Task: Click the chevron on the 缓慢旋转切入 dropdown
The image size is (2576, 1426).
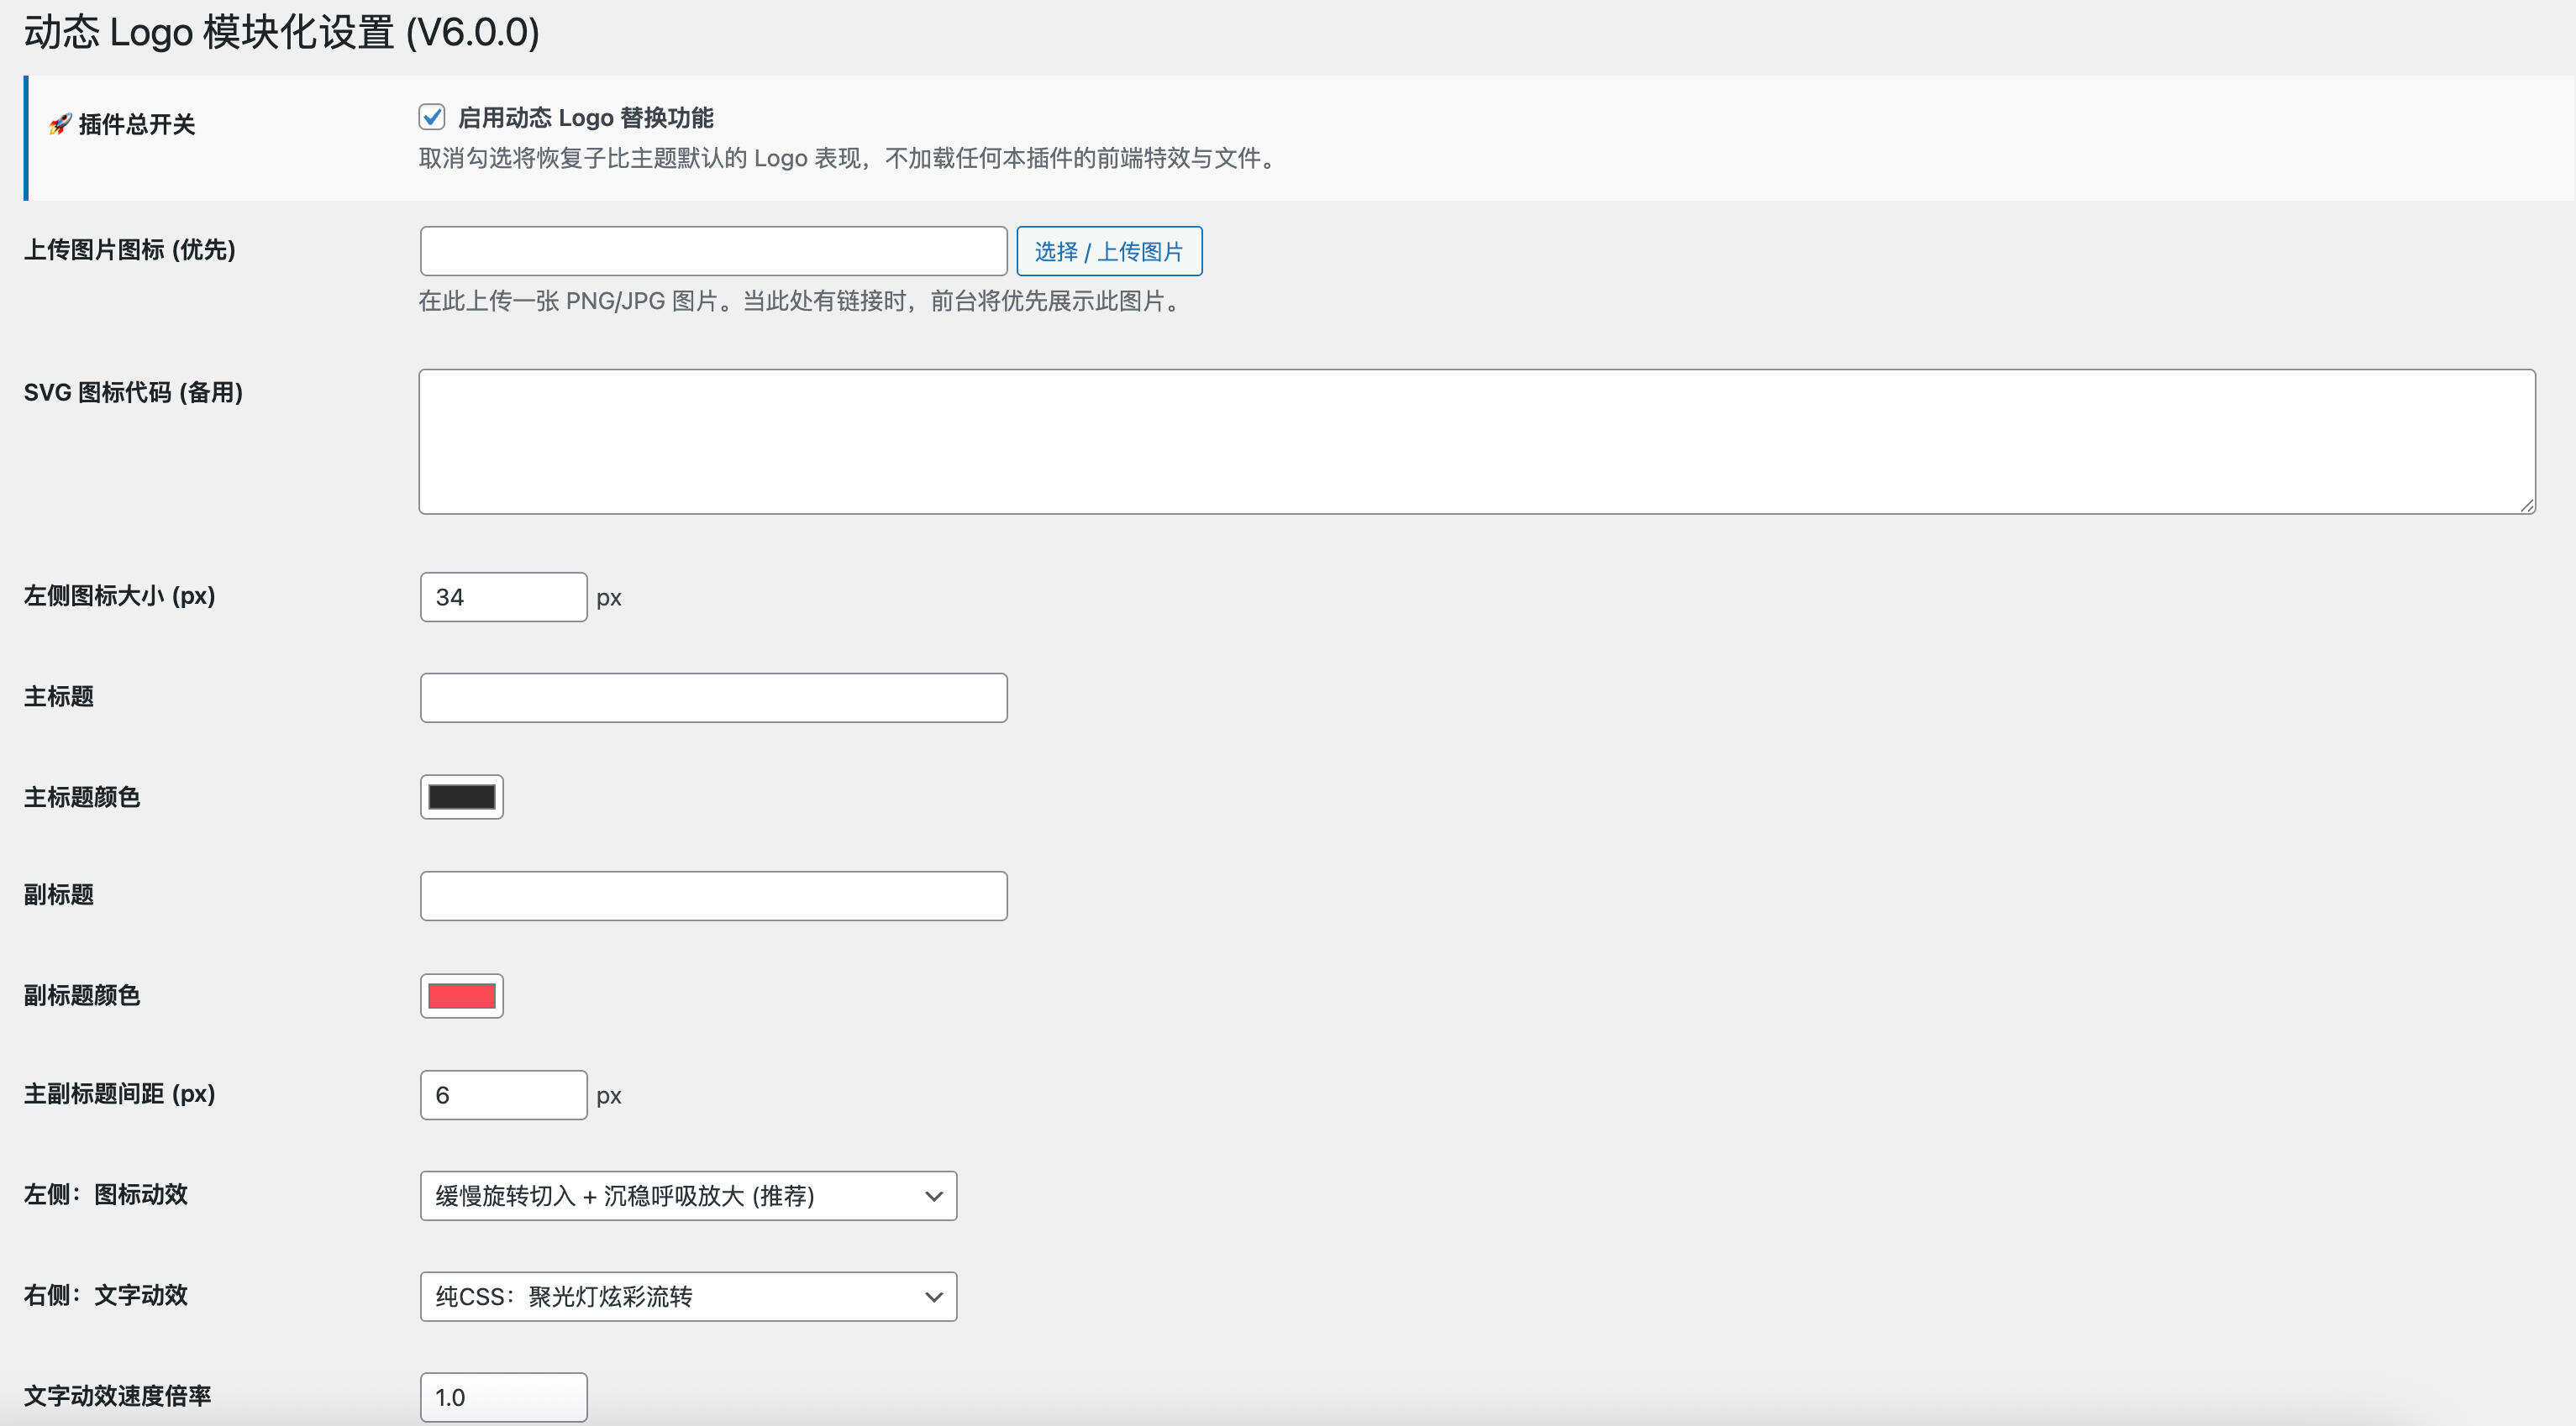Action: tap(933, 1195)
